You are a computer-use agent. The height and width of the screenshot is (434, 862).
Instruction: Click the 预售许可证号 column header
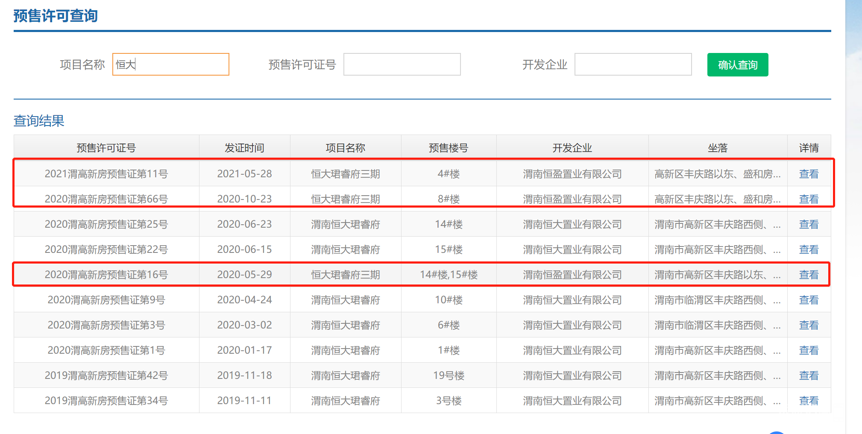point(106,148)
